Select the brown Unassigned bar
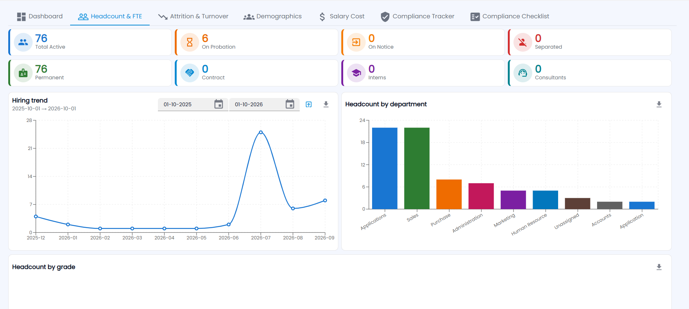Viewport: 689px width, 309px height. (578, 204)
